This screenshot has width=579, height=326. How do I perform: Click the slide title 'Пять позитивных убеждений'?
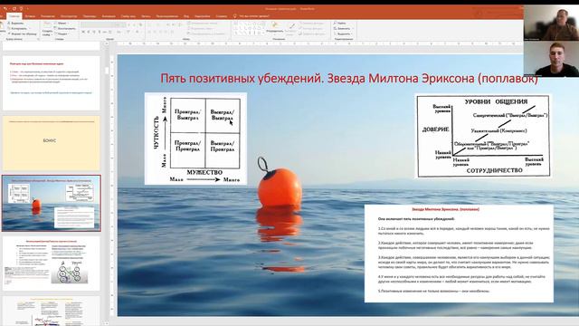tap(349, 79)
